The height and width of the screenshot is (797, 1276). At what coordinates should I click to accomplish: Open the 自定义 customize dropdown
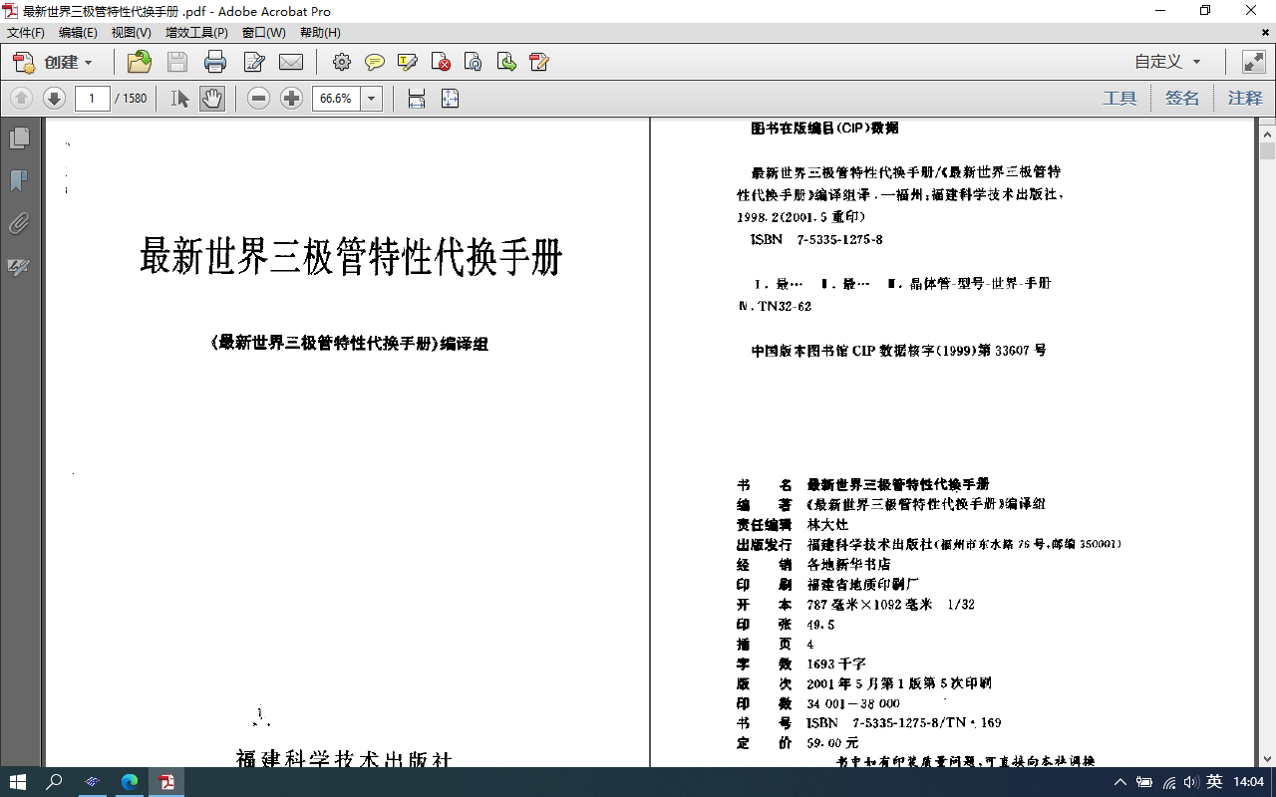pos(1167,62)
